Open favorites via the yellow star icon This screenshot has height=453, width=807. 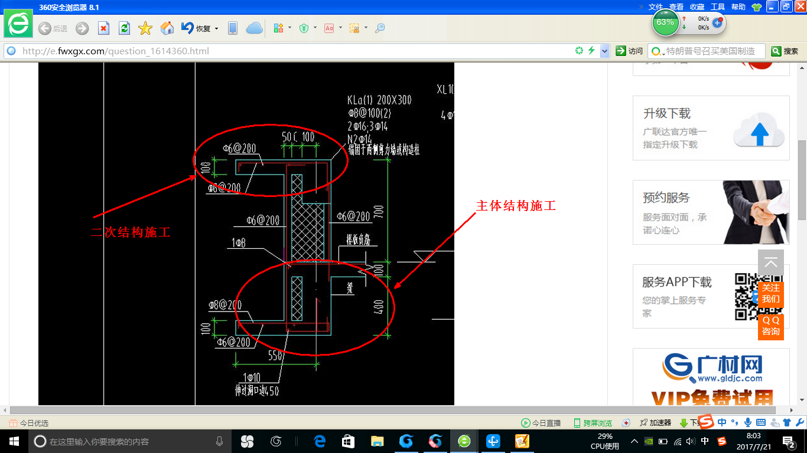tap(145, 28)
